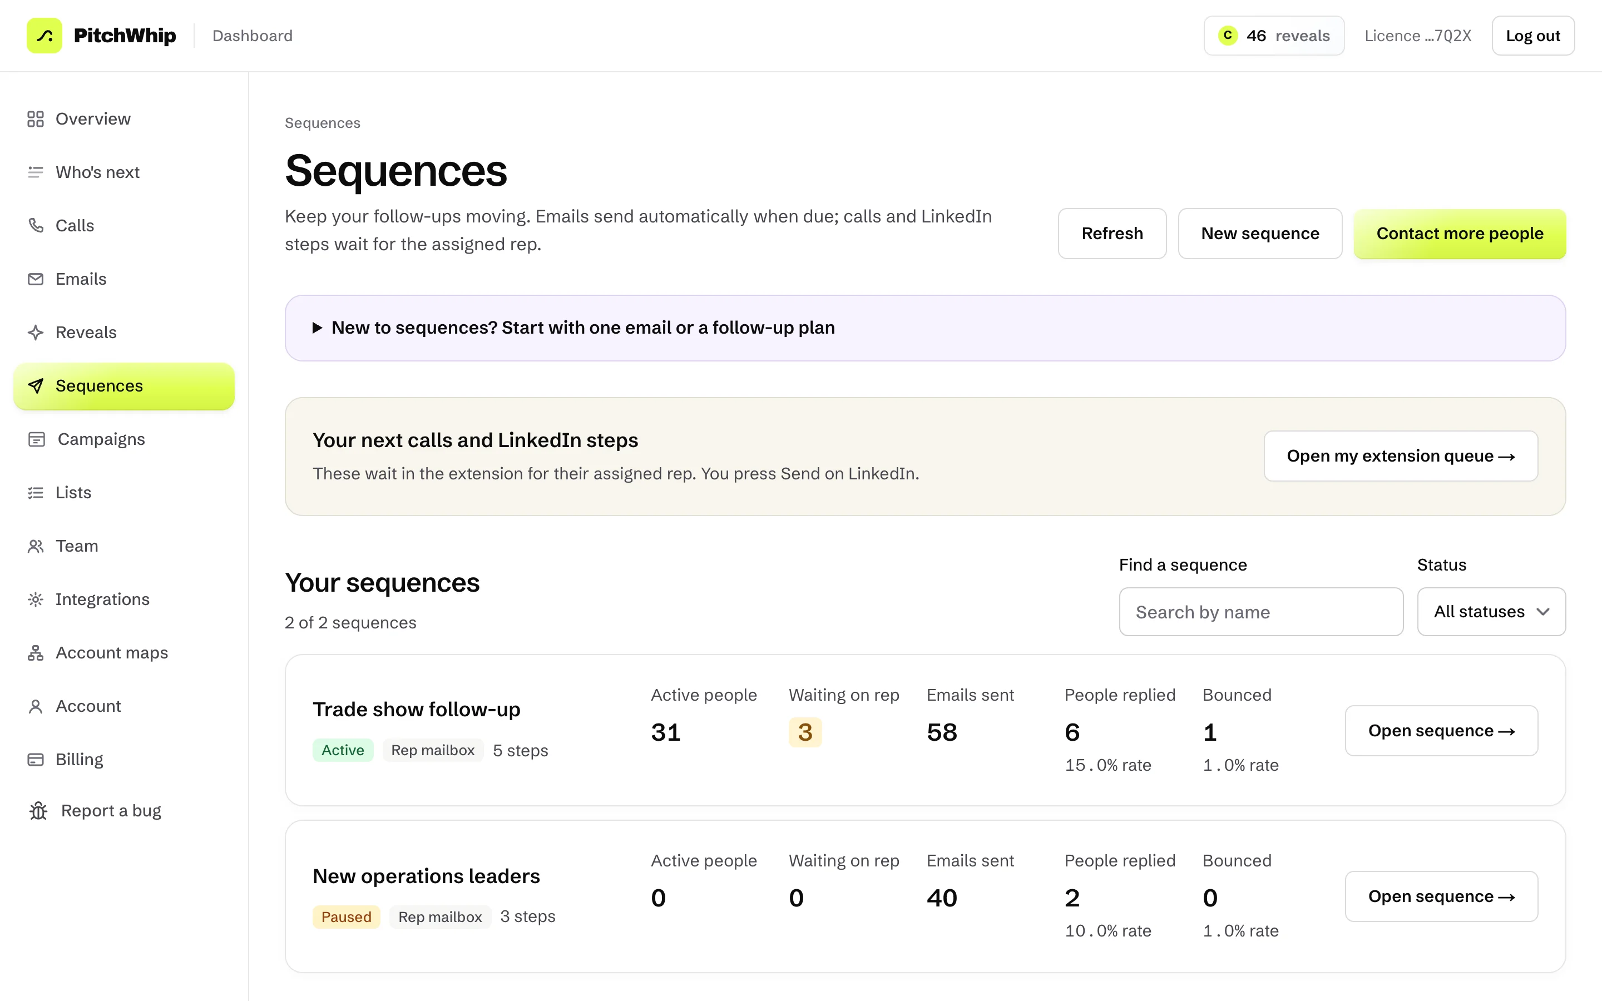Click Contact more people button

click(1460, 234)
